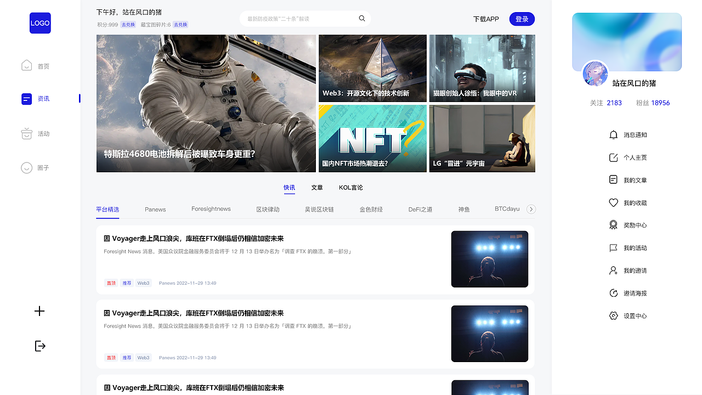Open the Tesla 4680 battery astronaut banner

coord(206,104)
